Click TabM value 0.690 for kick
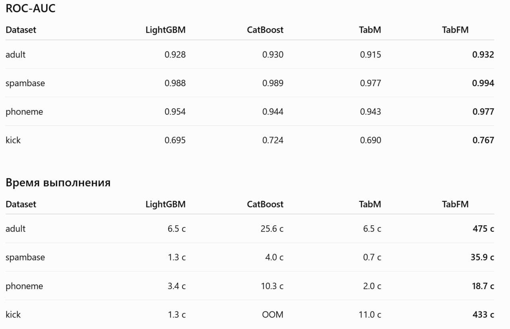Viewport: 510px width, 329px height. (371, 140)
